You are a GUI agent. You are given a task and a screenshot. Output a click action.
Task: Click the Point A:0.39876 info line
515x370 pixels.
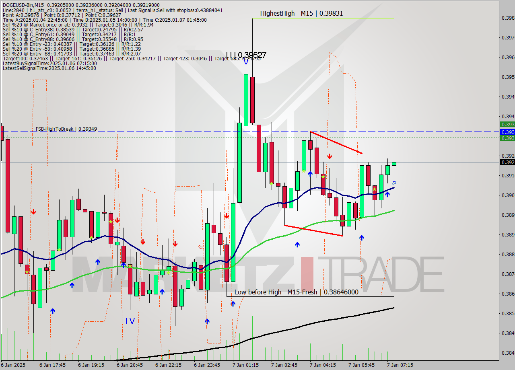[x=62, y=15]
